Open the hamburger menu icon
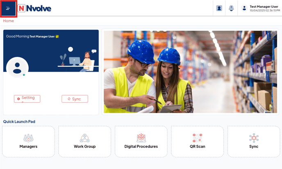 point(8,9)
